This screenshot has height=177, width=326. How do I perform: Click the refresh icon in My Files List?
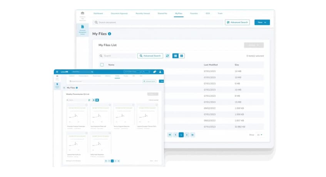click(167, 56)
